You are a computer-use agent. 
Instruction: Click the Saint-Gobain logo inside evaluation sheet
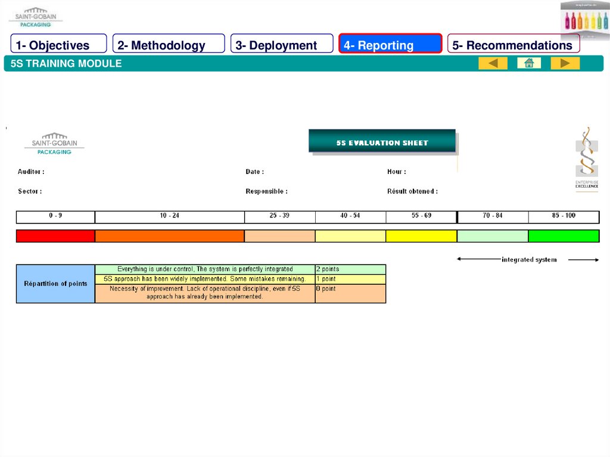point(54,144)
